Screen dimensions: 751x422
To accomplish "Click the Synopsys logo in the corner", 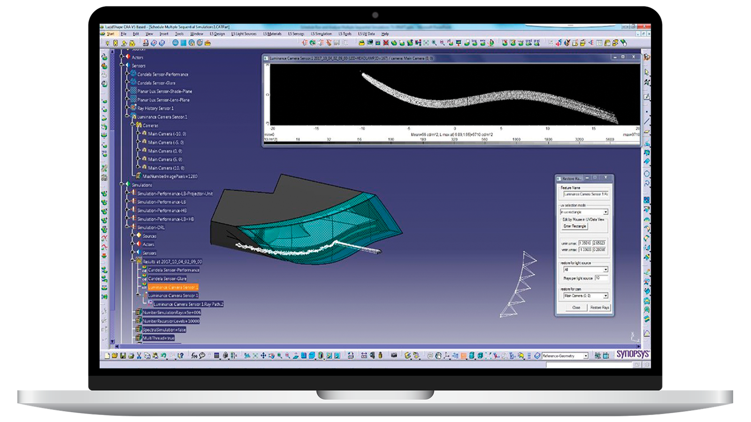I will (632, 354).
